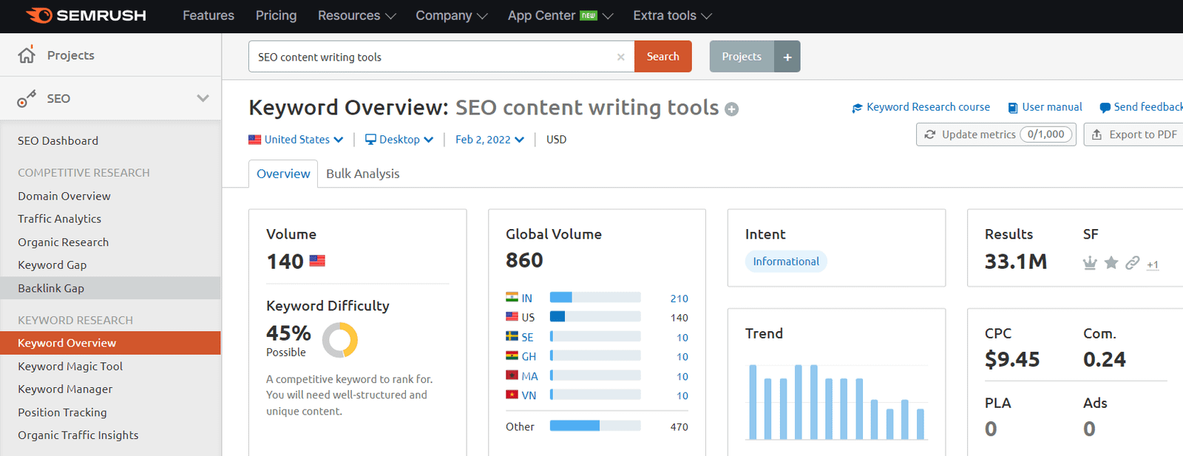The height and width of the screenshot is (456, 1183).
Task: Change device from Desktop dropdown
Action: (x=399, y=139)
